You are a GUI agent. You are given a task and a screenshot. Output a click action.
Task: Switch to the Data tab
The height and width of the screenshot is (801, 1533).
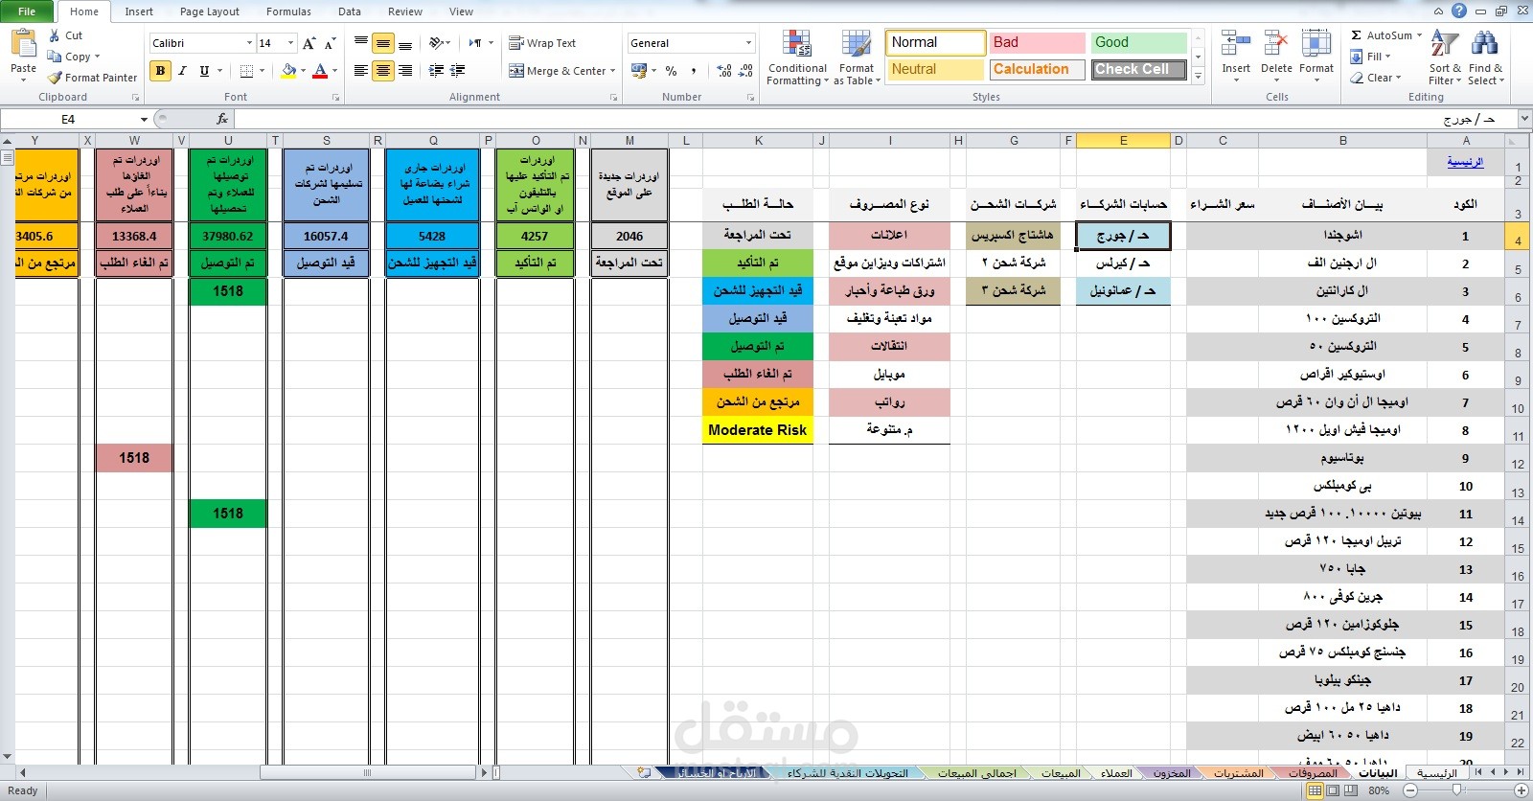point(350,11)
